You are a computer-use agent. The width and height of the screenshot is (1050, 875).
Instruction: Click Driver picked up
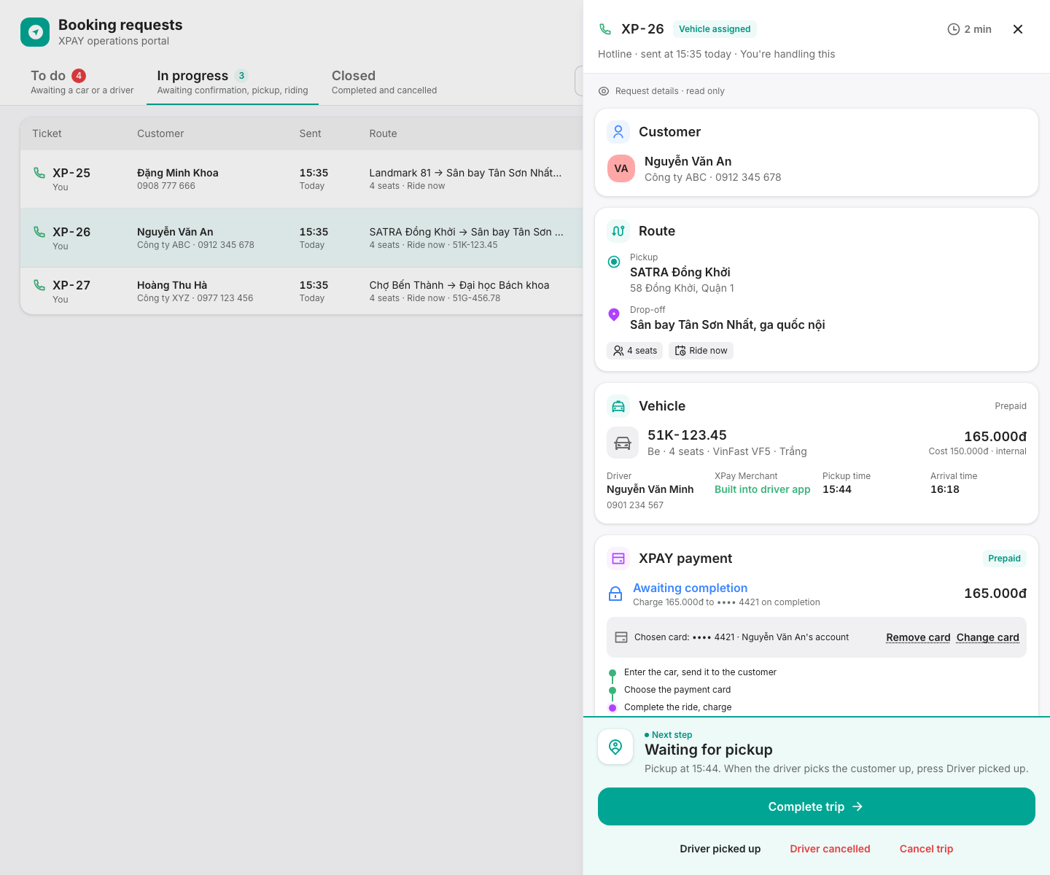(x=720, y=849)
